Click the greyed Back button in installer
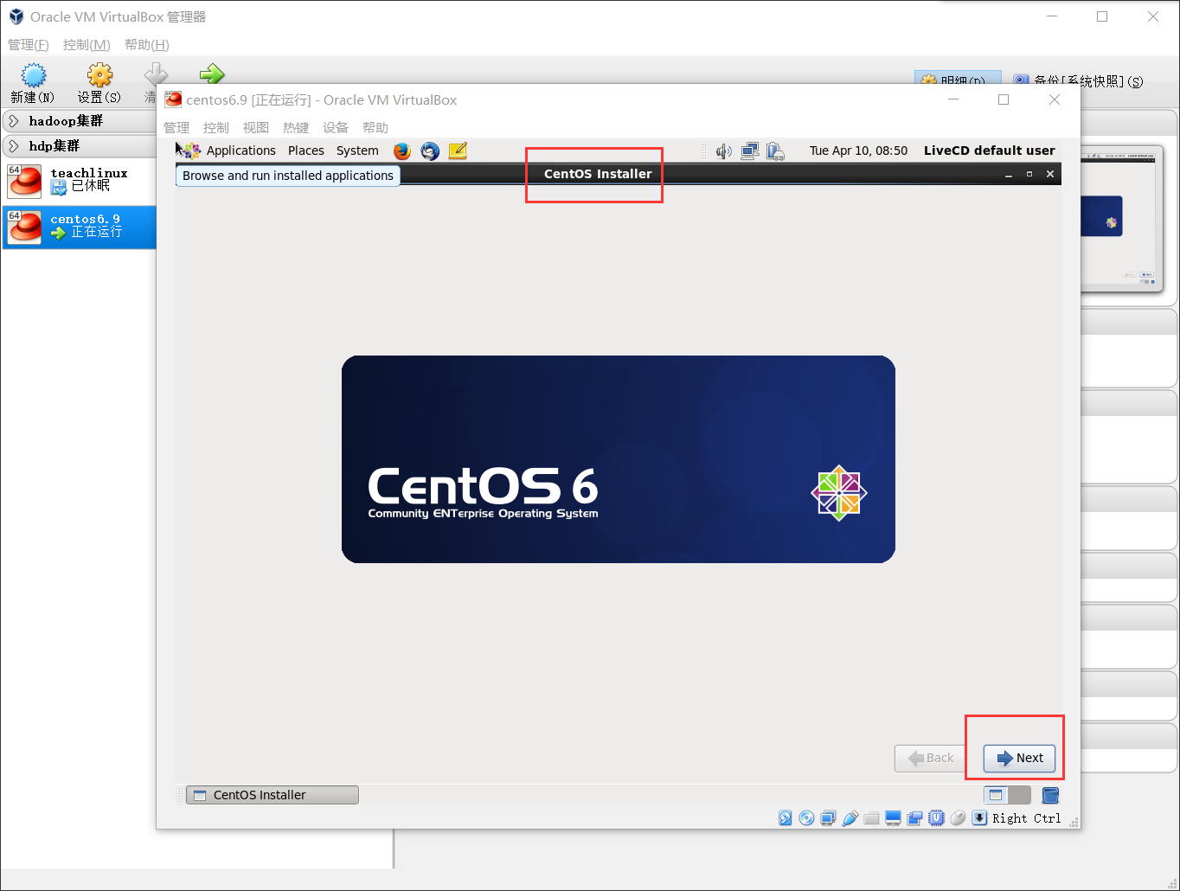This screenshot has width=1180, height=891. [931, 758]
